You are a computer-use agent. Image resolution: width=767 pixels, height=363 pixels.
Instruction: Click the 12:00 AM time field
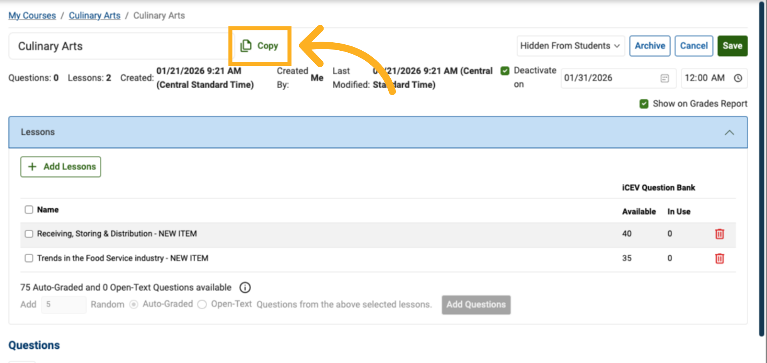tap(714, 78)
